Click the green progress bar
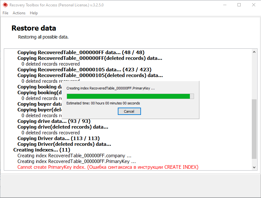 pos(127,96)
